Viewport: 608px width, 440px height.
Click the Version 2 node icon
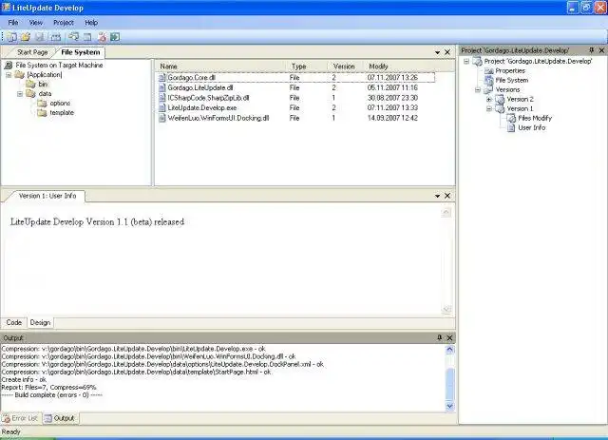501,99
